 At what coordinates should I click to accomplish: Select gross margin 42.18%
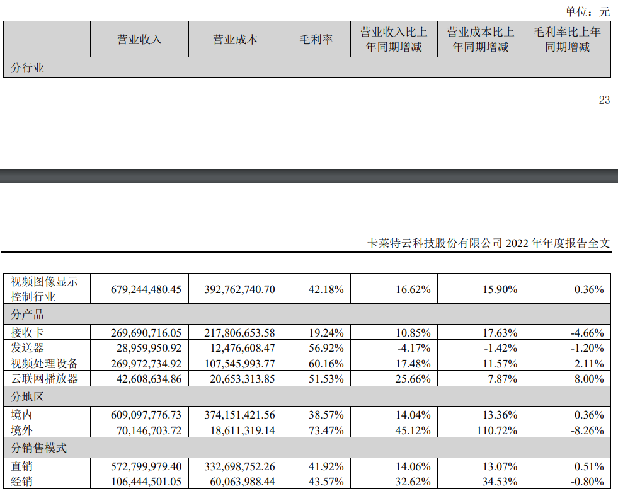point(326,289)
